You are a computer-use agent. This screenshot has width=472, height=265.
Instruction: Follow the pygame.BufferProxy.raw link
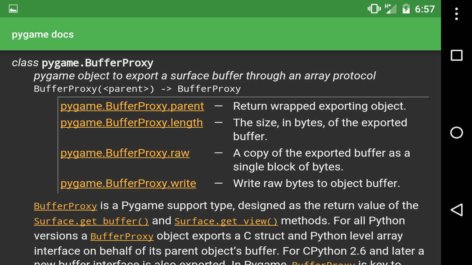(125, 153)
